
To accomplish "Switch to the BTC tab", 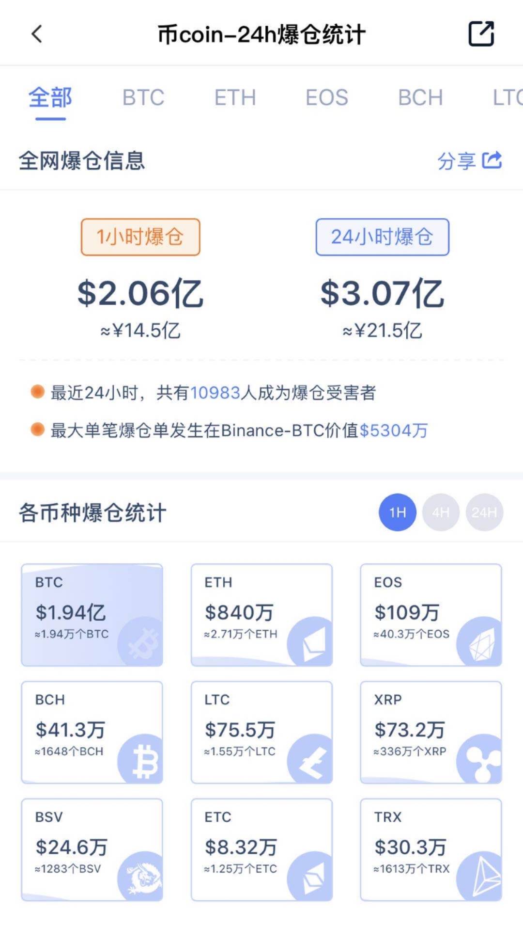I will pyautogui.click(x=143, y=97).
